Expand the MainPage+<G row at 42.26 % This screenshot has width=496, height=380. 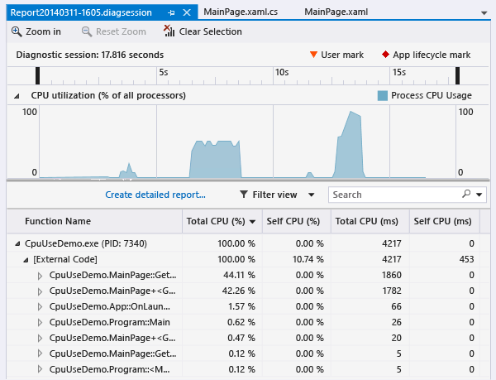pyautogui.click(x=40, y=291)
